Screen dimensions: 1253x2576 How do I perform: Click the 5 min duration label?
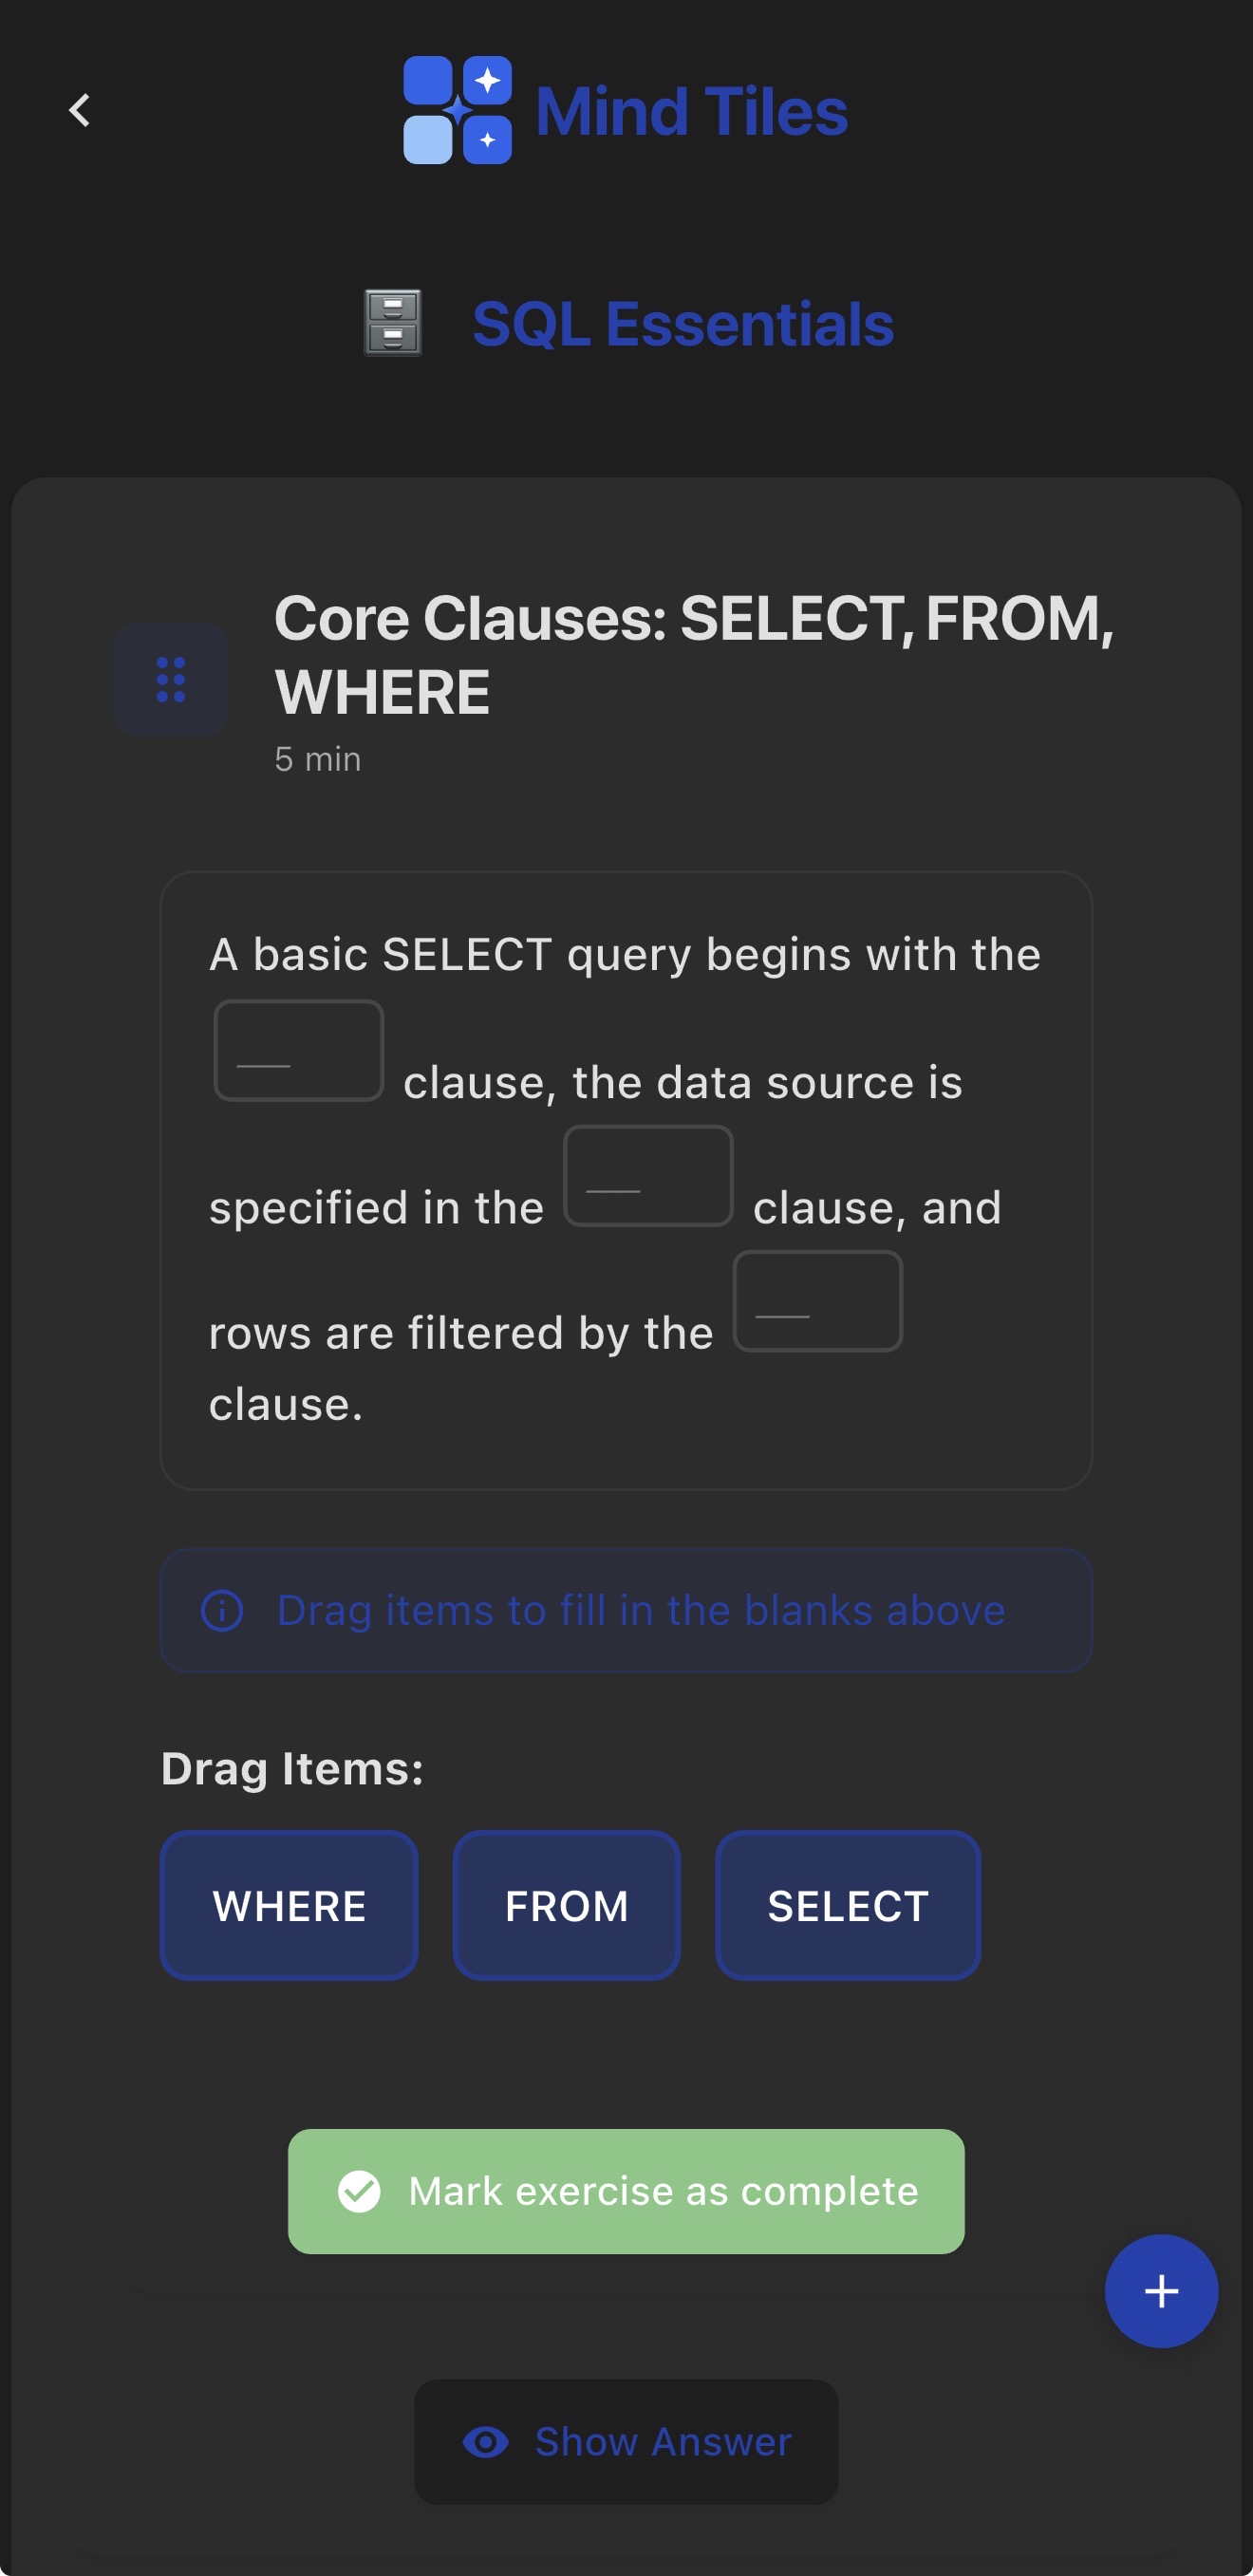point(317,758)
